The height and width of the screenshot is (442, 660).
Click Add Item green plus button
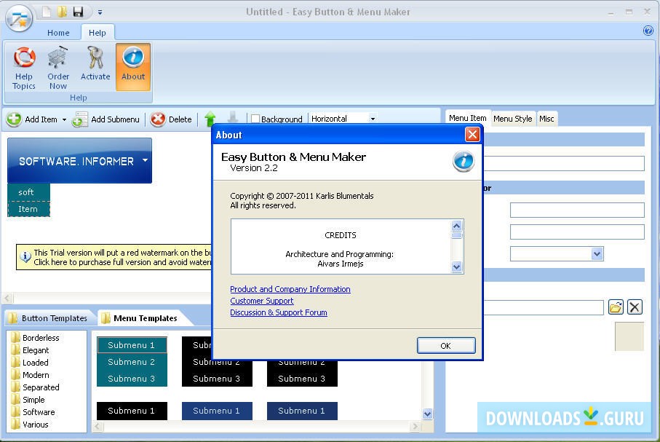(x=32, y=119)
